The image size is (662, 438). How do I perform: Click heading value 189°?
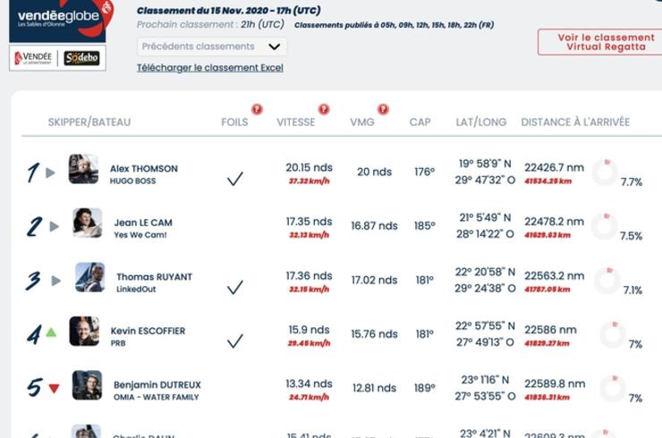coord(424,388)
